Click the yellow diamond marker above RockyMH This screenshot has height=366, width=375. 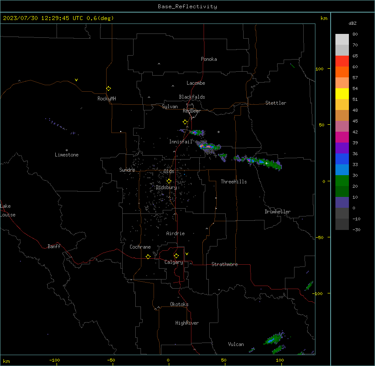pyautogui.click(x=109, y=89)
